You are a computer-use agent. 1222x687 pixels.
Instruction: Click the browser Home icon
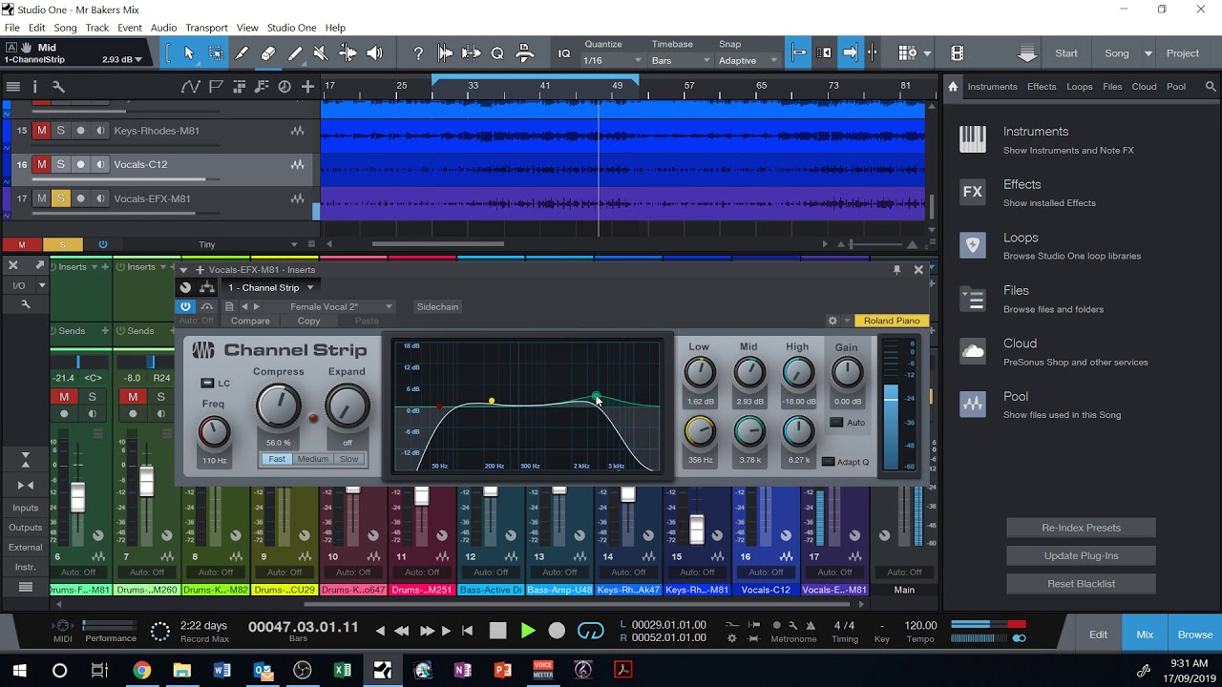(x=953, y=87)
